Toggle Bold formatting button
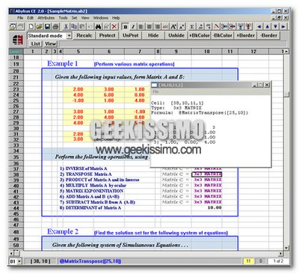The image size is (299, 274). [x=125, y=26]
